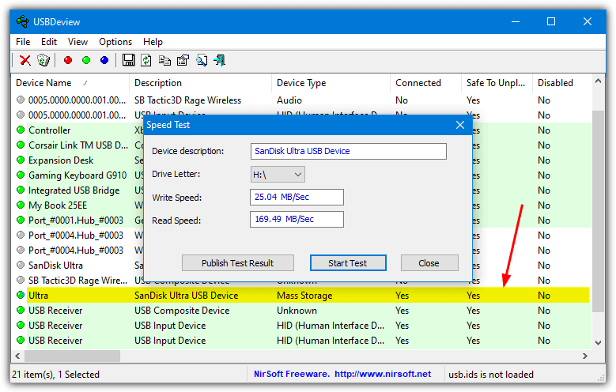The height and width of the screenshot is (392, 616).
Task: Click the find magnifier toolbar icon
Action: click(x=202, y=60)
